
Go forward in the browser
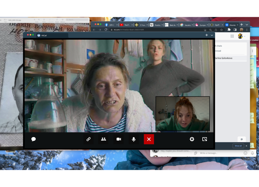click(x=100, y=30)
